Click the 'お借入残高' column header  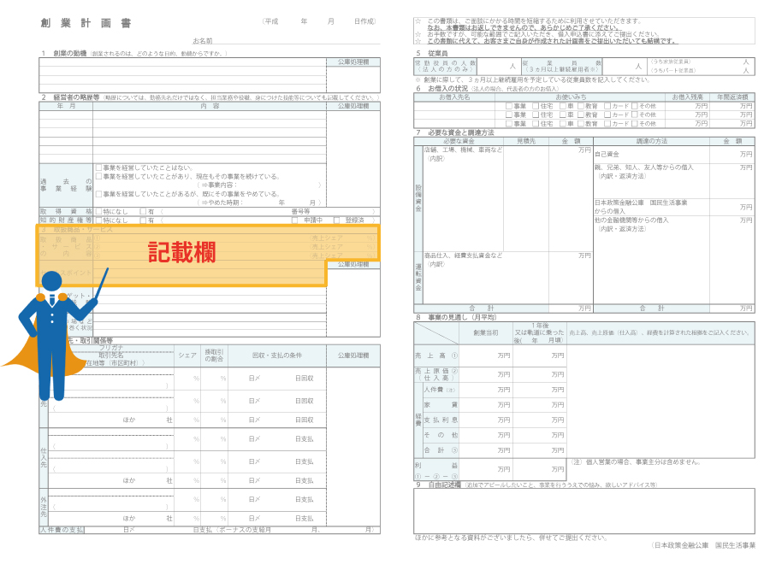[x=688, y=97]
